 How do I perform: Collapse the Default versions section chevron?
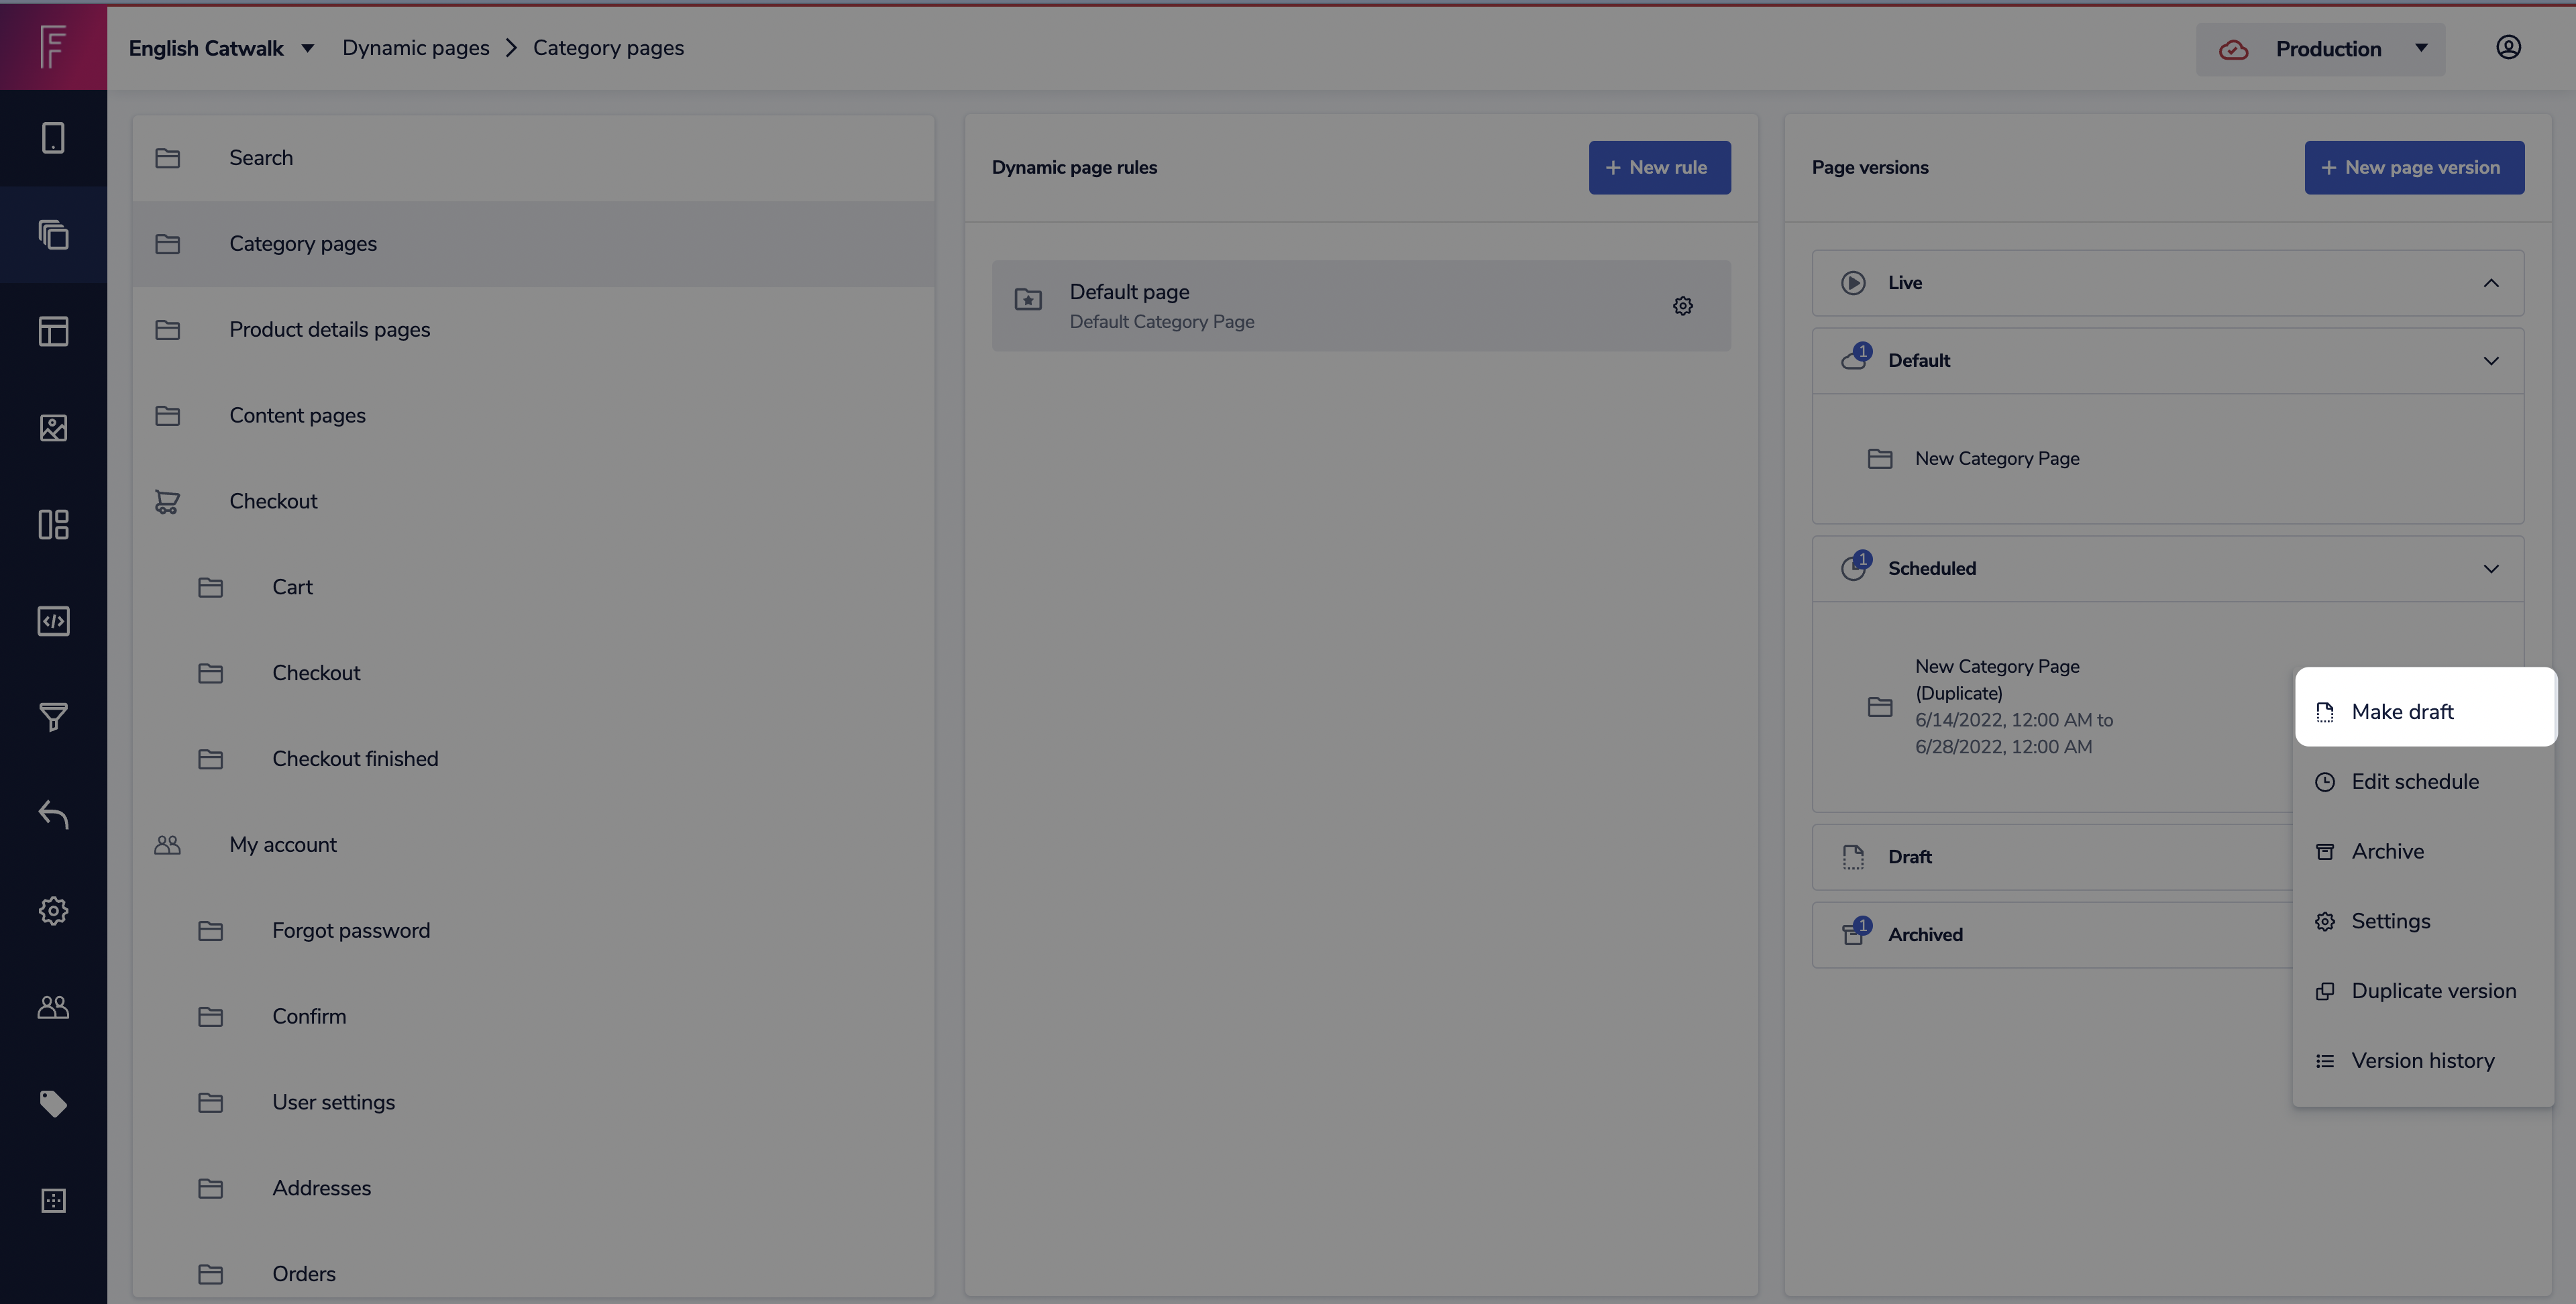pos(2491,361)
